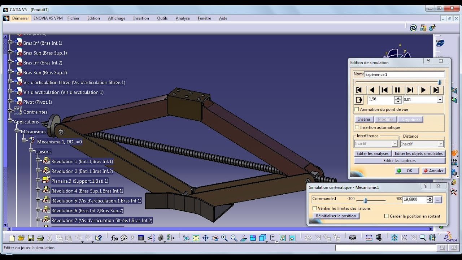Click the simulation timeline slider handle
This screenshot has width=462, height=260.
[x=440, y=82]
